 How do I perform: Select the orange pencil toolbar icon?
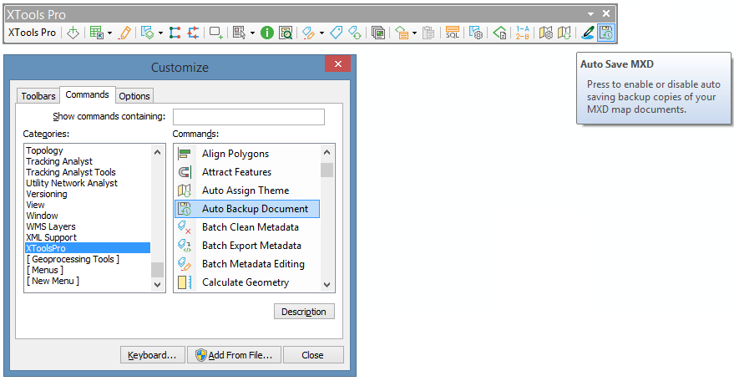(x=125, y=33)
